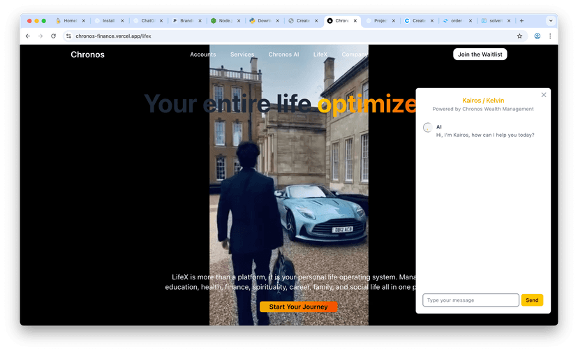Send the chat message
This screenshot has width=578, height=352.
532,300
